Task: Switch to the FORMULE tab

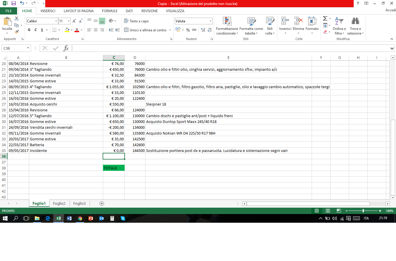Action: [x=110, y=11]
